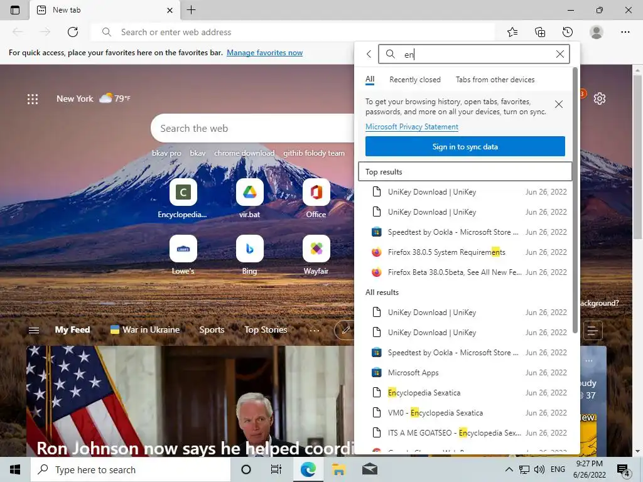Click the Top results section header
The image size is (643, 482).
(465, 172)
